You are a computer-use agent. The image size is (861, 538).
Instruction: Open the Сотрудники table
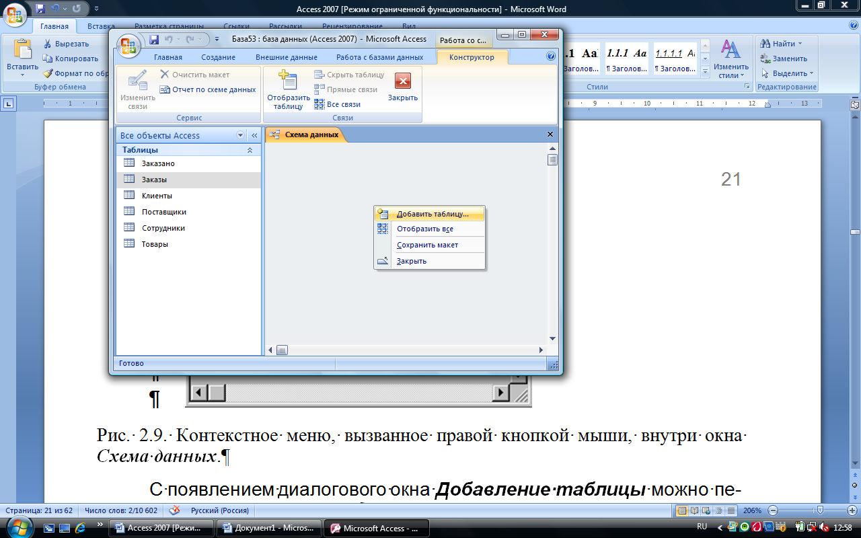pyautogui.click(x=188, y=228)
